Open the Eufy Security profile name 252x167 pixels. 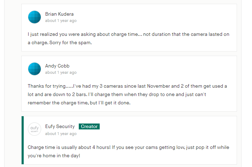click(x=60, y=126)
